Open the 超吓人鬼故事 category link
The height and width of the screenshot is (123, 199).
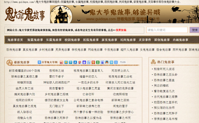tap(129, 50)
